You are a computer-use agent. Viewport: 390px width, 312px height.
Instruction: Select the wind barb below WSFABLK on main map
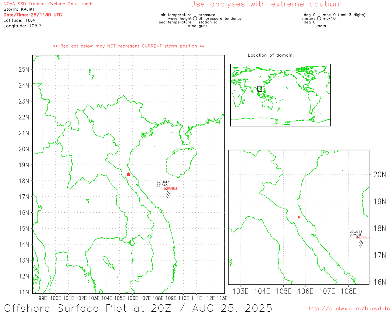168,194
